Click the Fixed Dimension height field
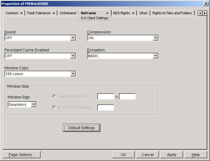This screenshot has width=210, height=161. (x=127, y=96)
